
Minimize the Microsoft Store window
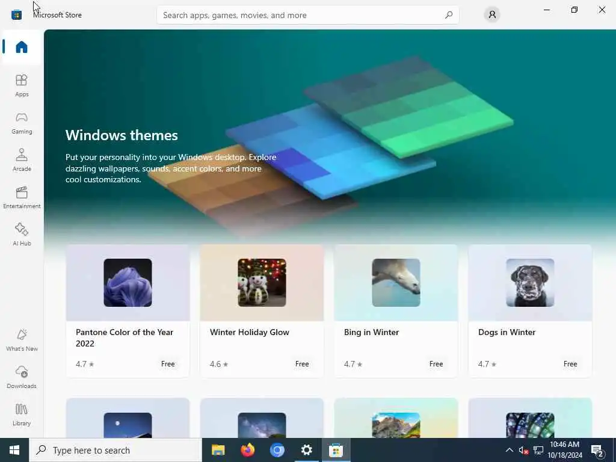coord(546,10)
